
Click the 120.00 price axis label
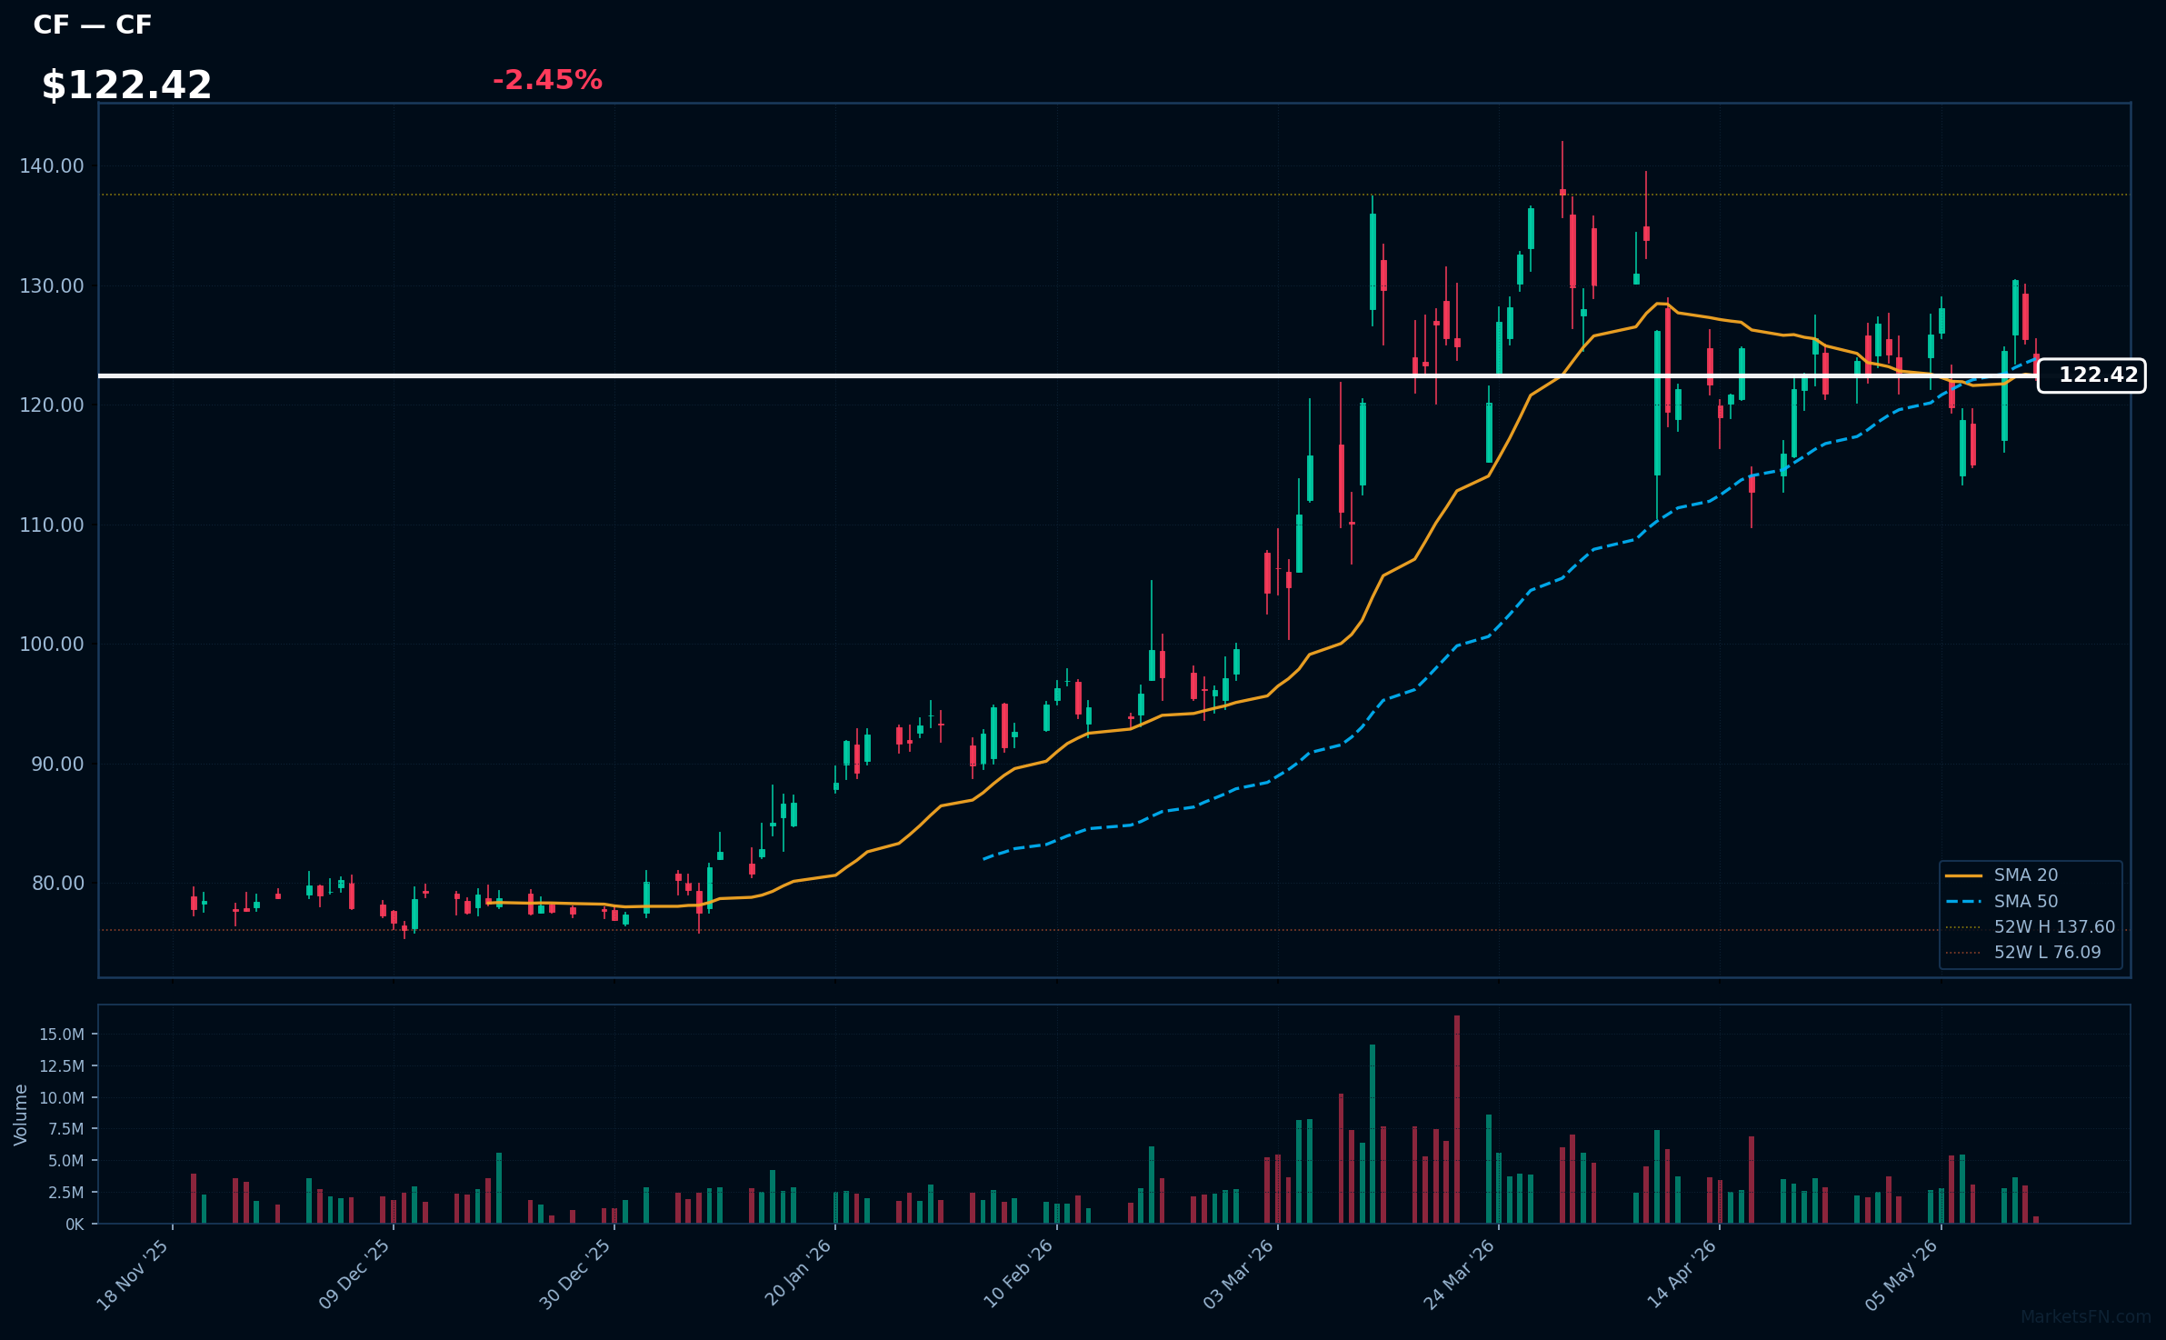click(x=52, y=405)
